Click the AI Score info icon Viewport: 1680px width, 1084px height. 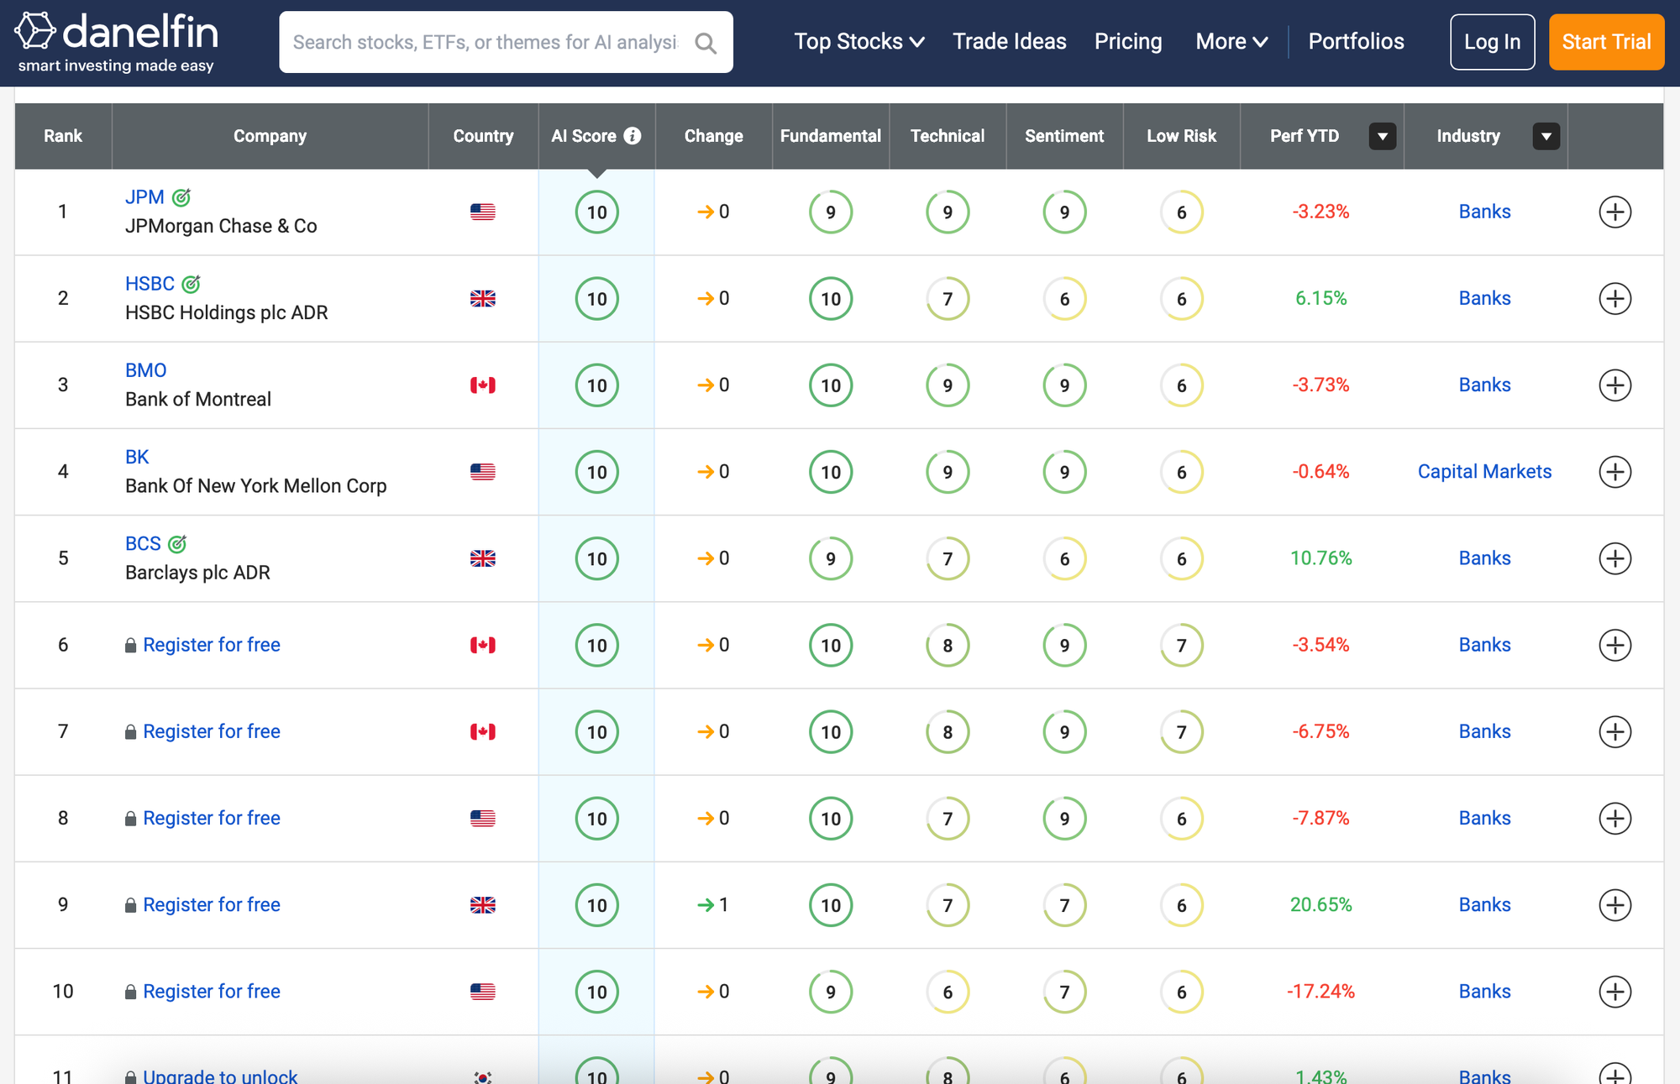click(633, 136)
